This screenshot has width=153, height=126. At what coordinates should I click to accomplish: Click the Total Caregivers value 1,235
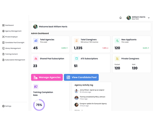coord(78,48)
